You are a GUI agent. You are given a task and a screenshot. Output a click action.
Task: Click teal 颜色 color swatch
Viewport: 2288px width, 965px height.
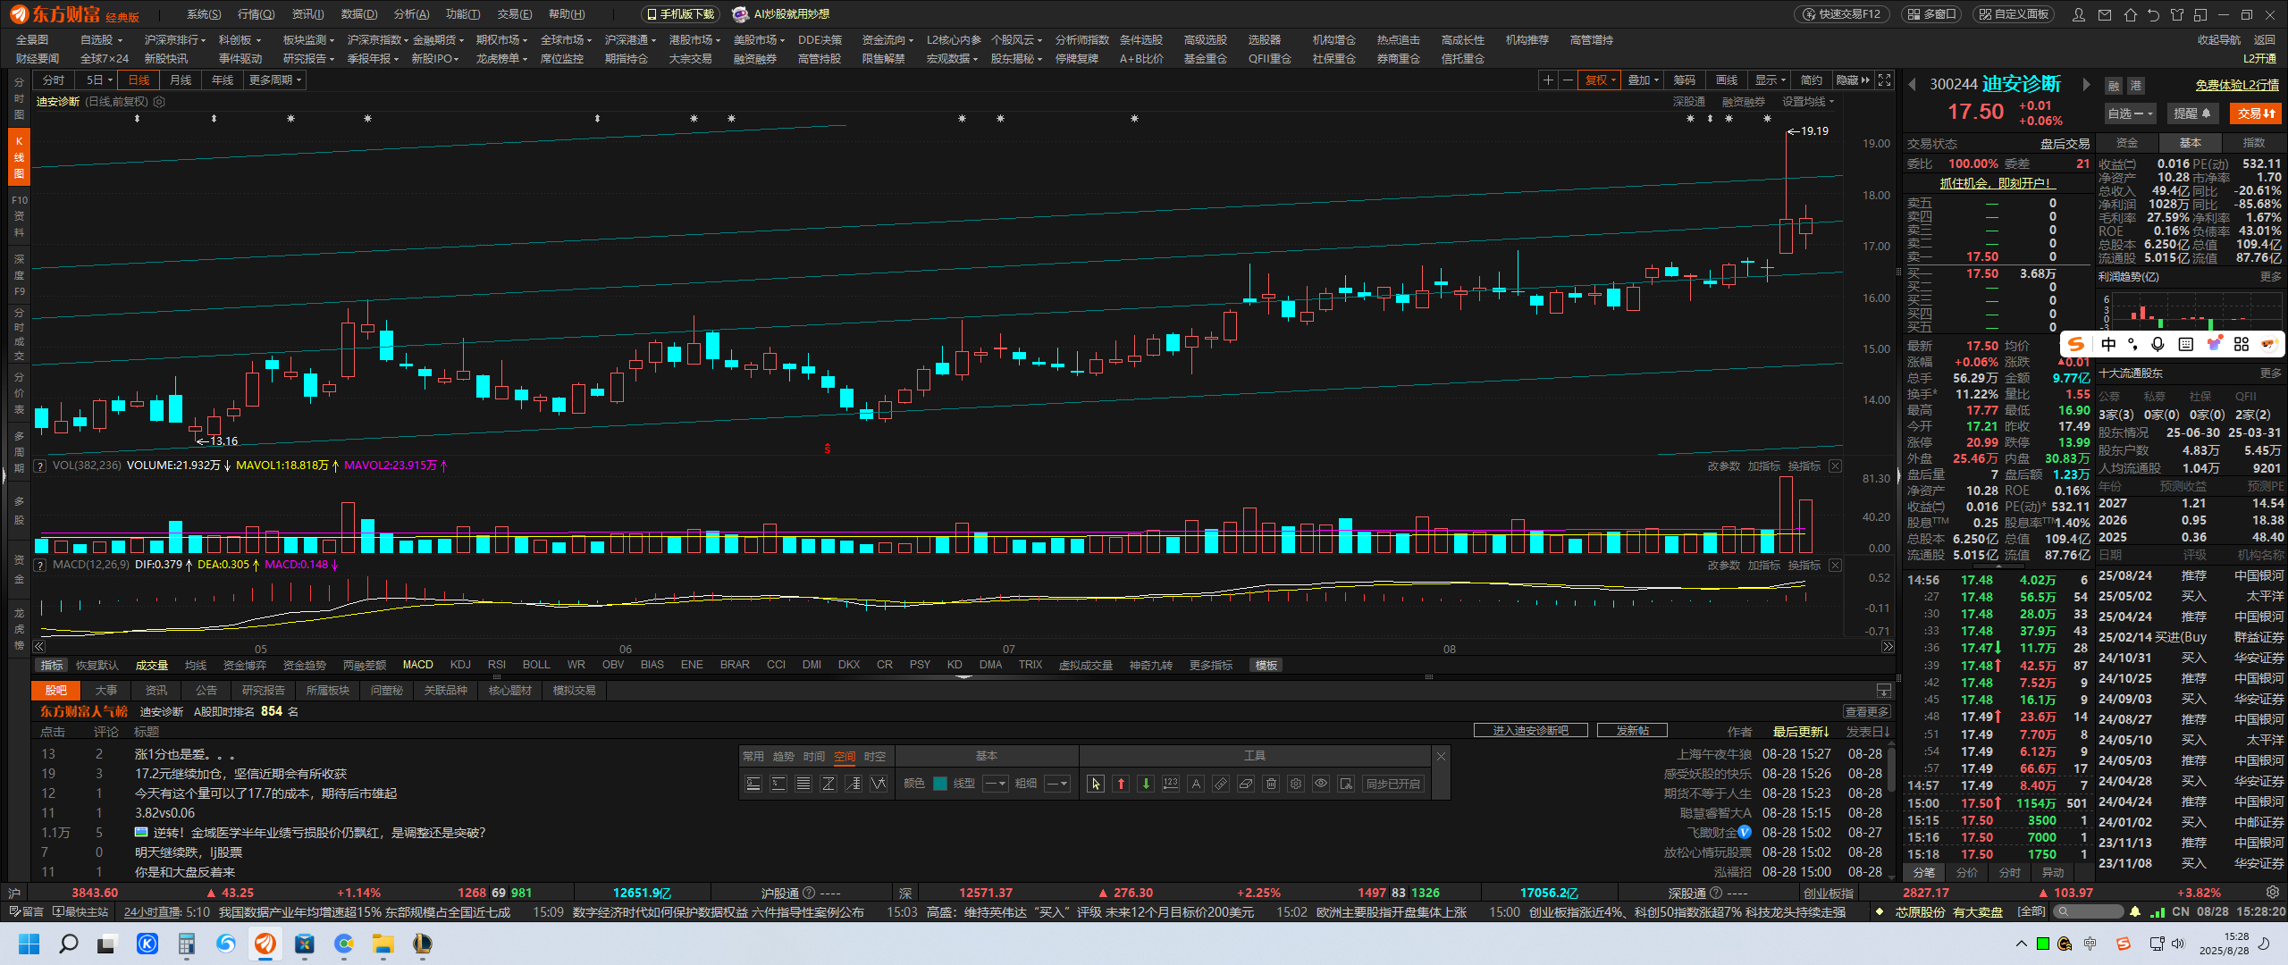click(x=940, y=784)
